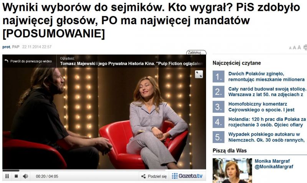The width and height of the screenshot is (307, 183).
Task: Select the largest font size A
Action: point(299,47)
